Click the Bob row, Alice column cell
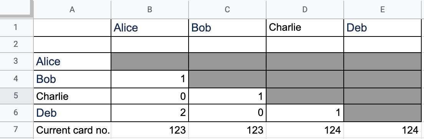This screenshot has height=139, width=424. 149,79
